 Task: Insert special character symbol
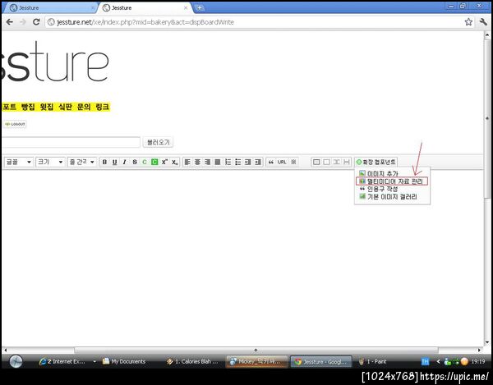[x=293, y=162]
